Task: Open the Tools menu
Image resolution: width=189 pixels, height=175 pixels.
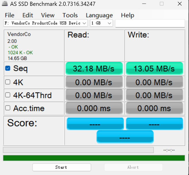Action: pos(70,15)
